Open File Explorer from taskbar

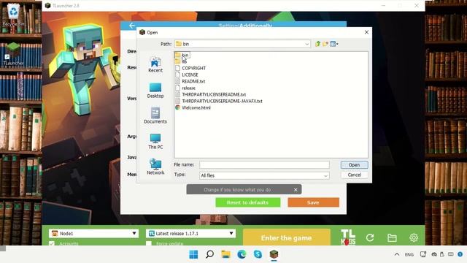pyautogui.click(x=225, y=254)
